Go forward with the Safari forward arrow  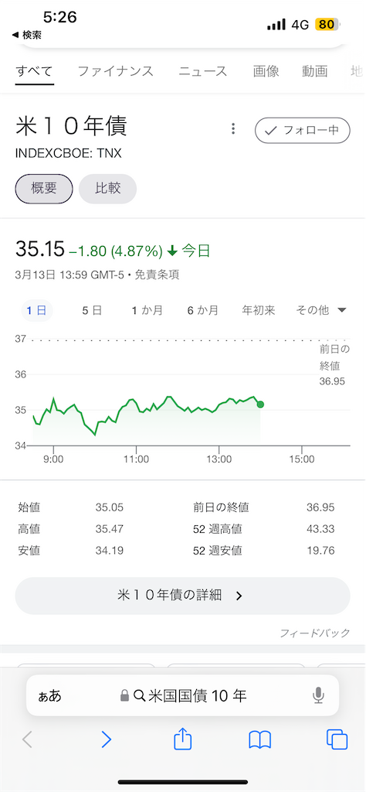[106, 740]
